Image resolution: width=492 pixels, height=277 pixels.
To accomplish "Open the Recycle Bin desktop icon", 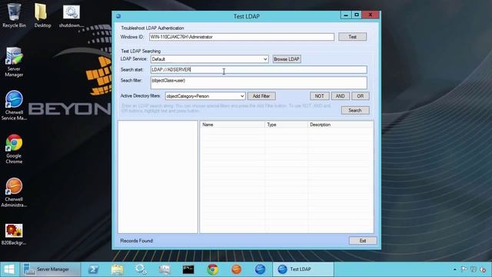I will click(14, 15).
